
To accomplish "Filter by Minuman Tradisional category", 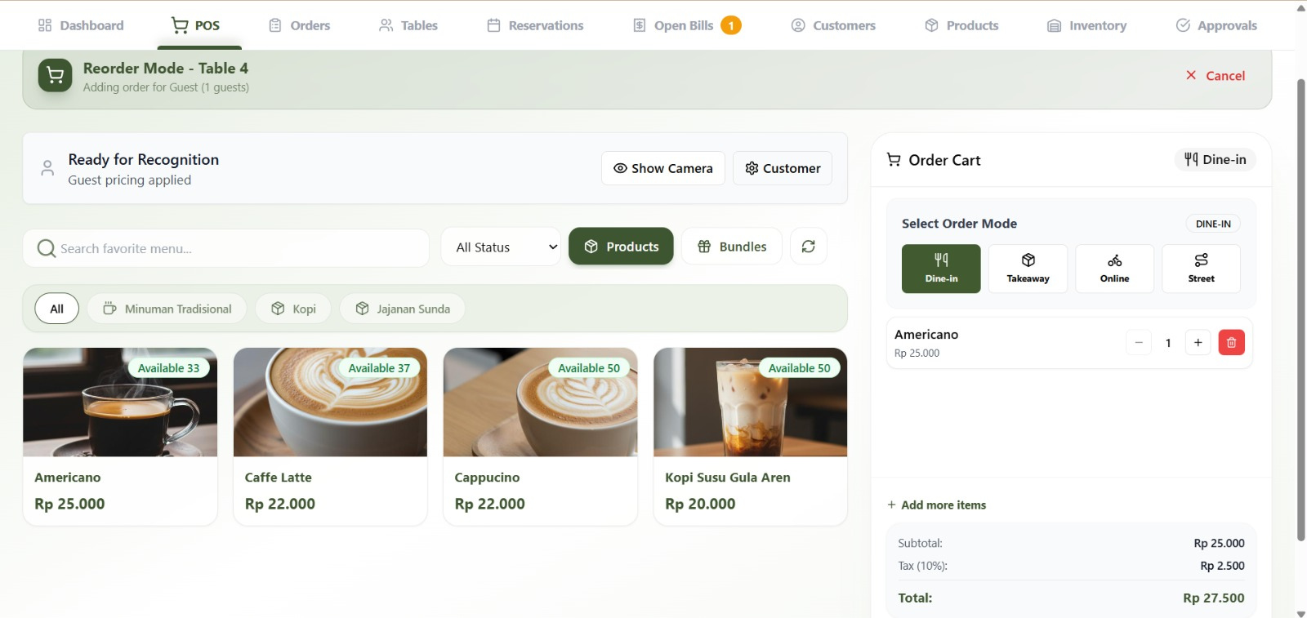I will (x=167, y=309).
